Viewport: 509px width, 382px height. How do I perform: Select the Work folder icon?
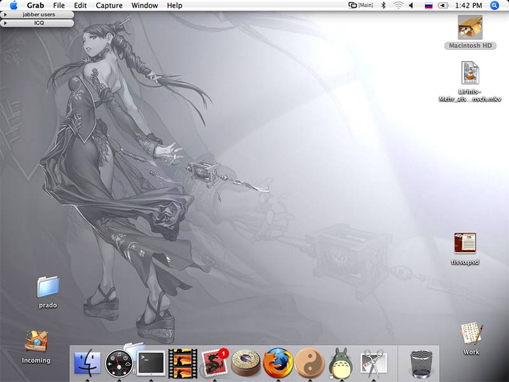click(471, 334)
